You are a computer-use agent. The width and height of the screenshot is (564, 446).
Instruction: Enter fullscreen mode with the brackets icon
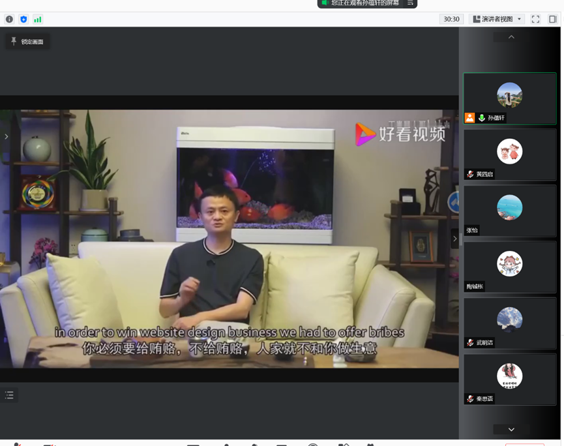(x=535, y=20)
